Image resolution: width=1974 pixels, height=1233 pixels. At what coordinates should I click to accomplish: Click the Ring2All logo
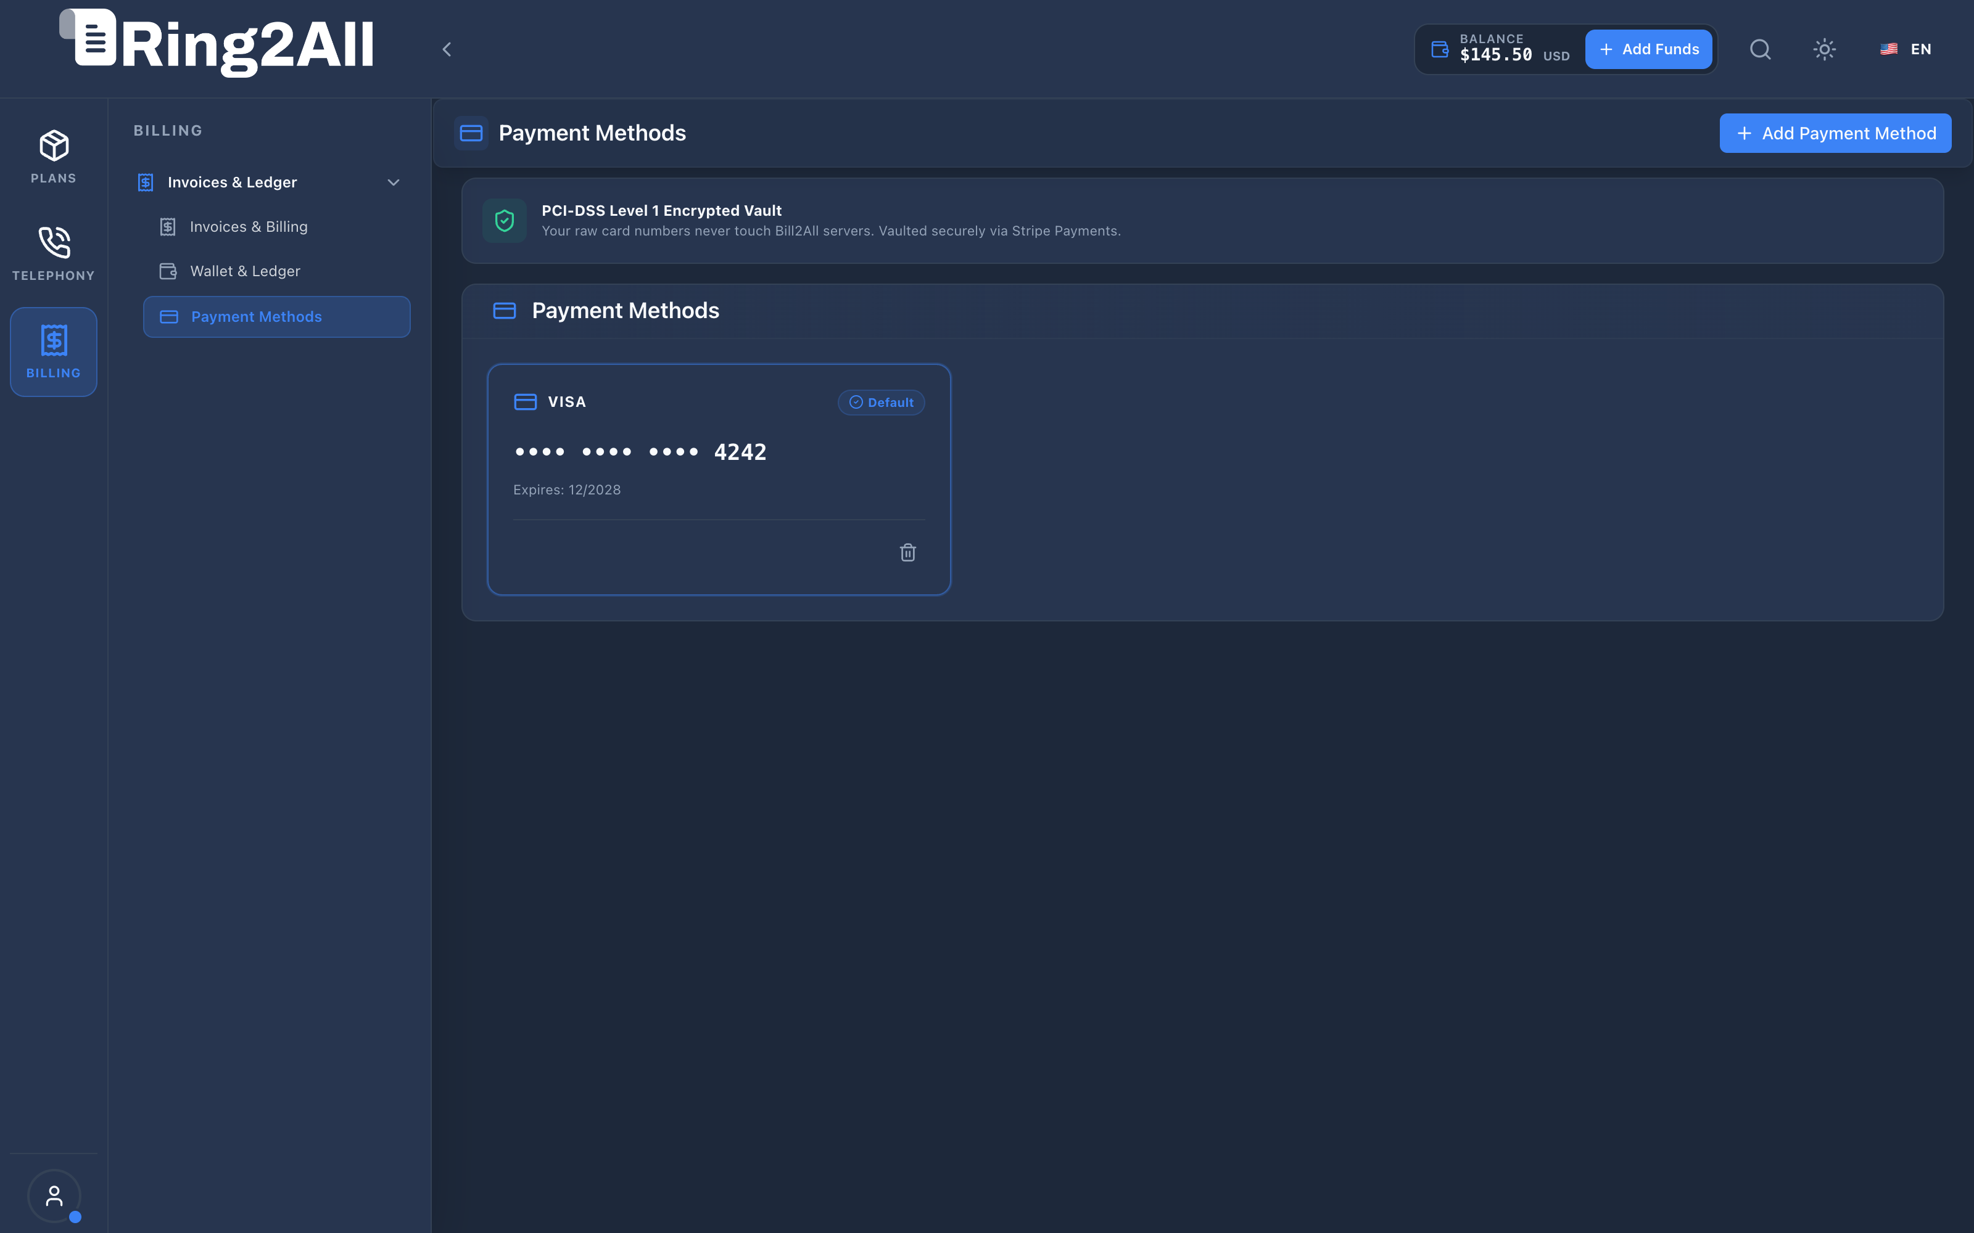(217, 43)
